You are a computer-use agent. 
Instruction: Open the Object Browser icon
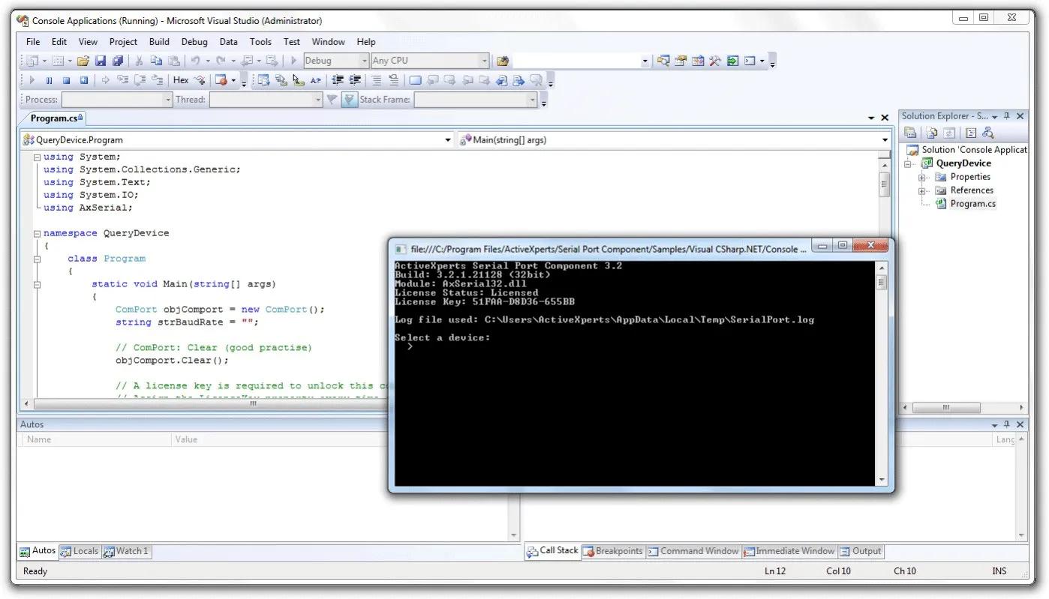pyautogui.click(x=698, y=61)
